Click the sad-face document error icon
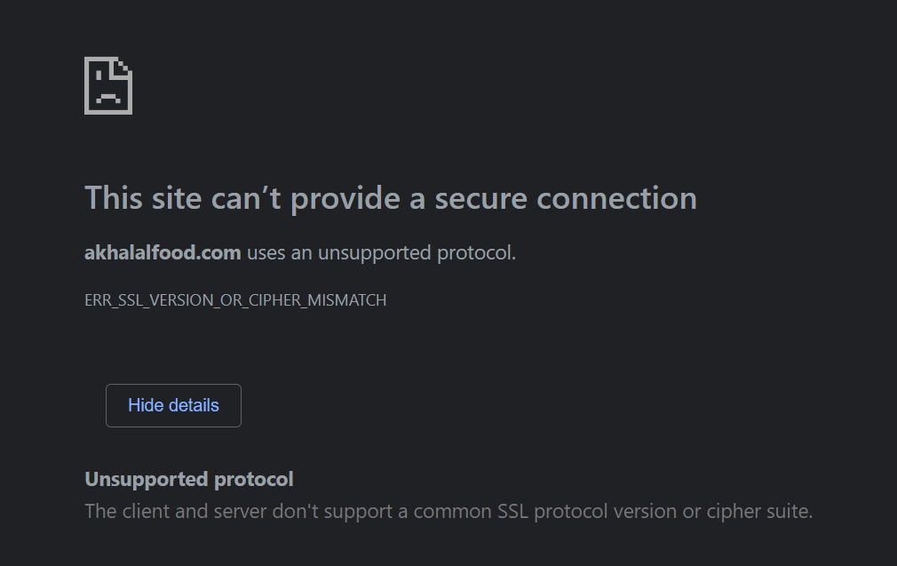This screenshot has width=897, height=566. pyautogui.click(x=108, y=85)
